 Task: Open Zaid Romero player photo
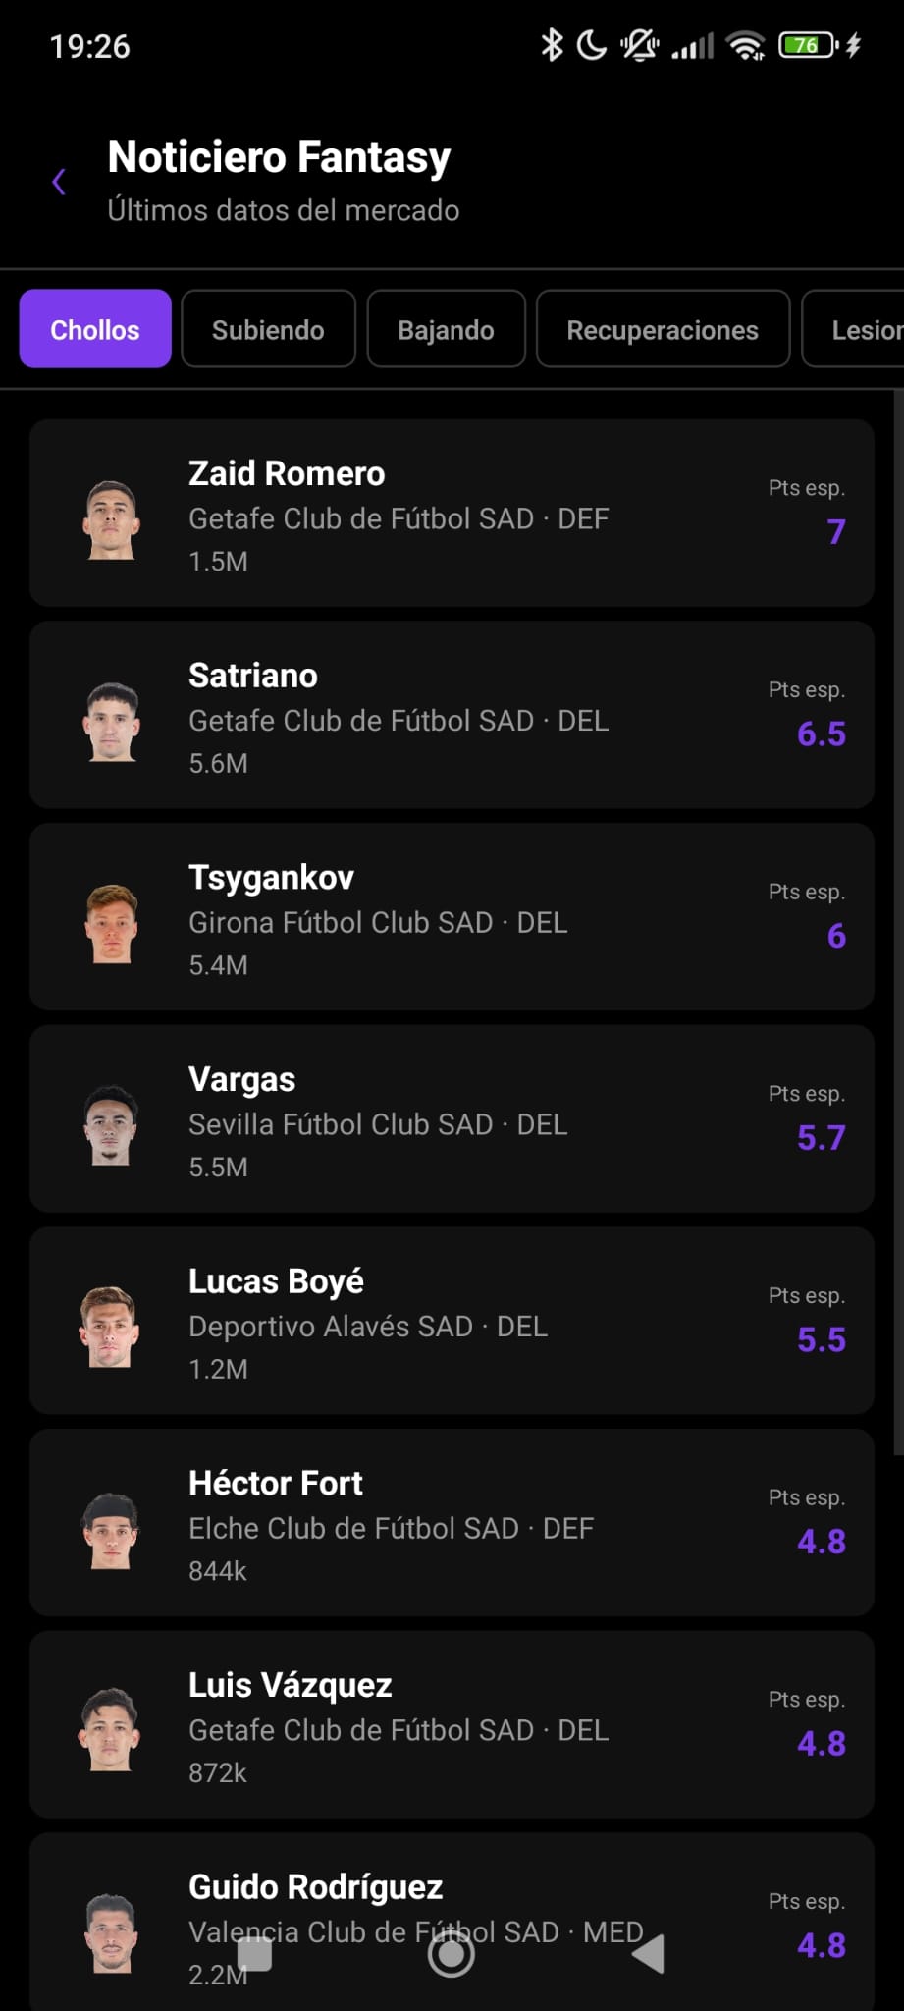[x=111, y=519]
